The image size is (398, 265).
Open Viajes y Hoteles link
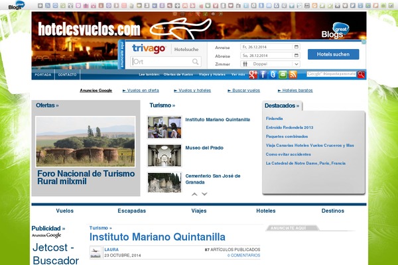(x=212, y=74)
